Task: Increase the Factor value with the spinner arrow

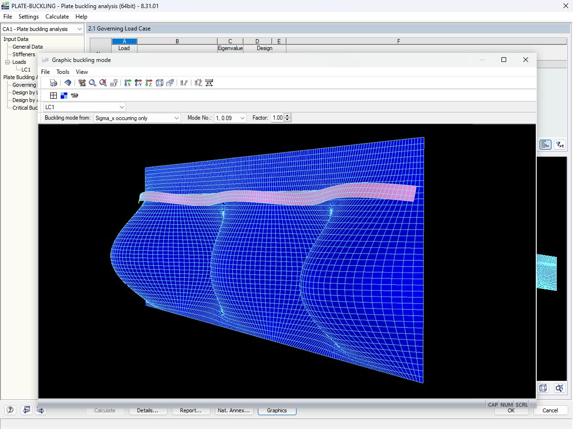Action: [287, 116]
